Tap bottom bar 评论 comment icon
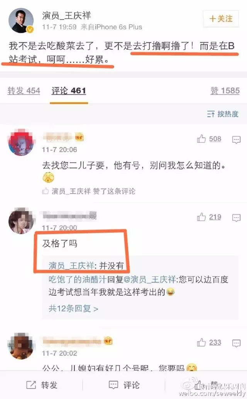Image resolution: width=247 pixels, height=399 pixels. pyautogui.click(x=113, y=385)
